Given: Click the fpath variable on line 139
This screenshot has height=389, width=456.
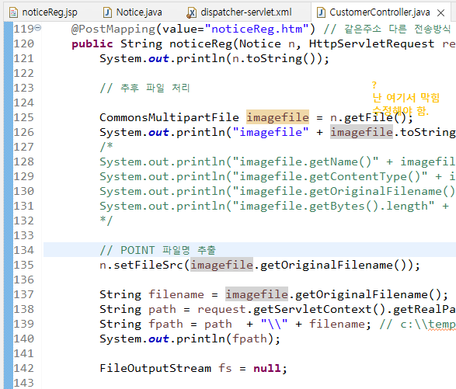Looking at the screenshot, I should pos(165,325).
